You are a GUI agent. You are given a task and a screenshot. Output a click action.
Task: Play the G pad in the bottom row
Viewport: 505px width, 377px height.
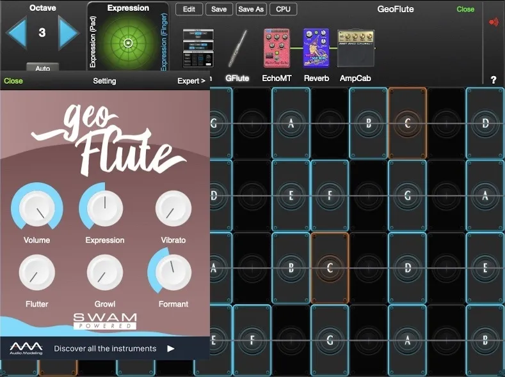click(330, 340)
